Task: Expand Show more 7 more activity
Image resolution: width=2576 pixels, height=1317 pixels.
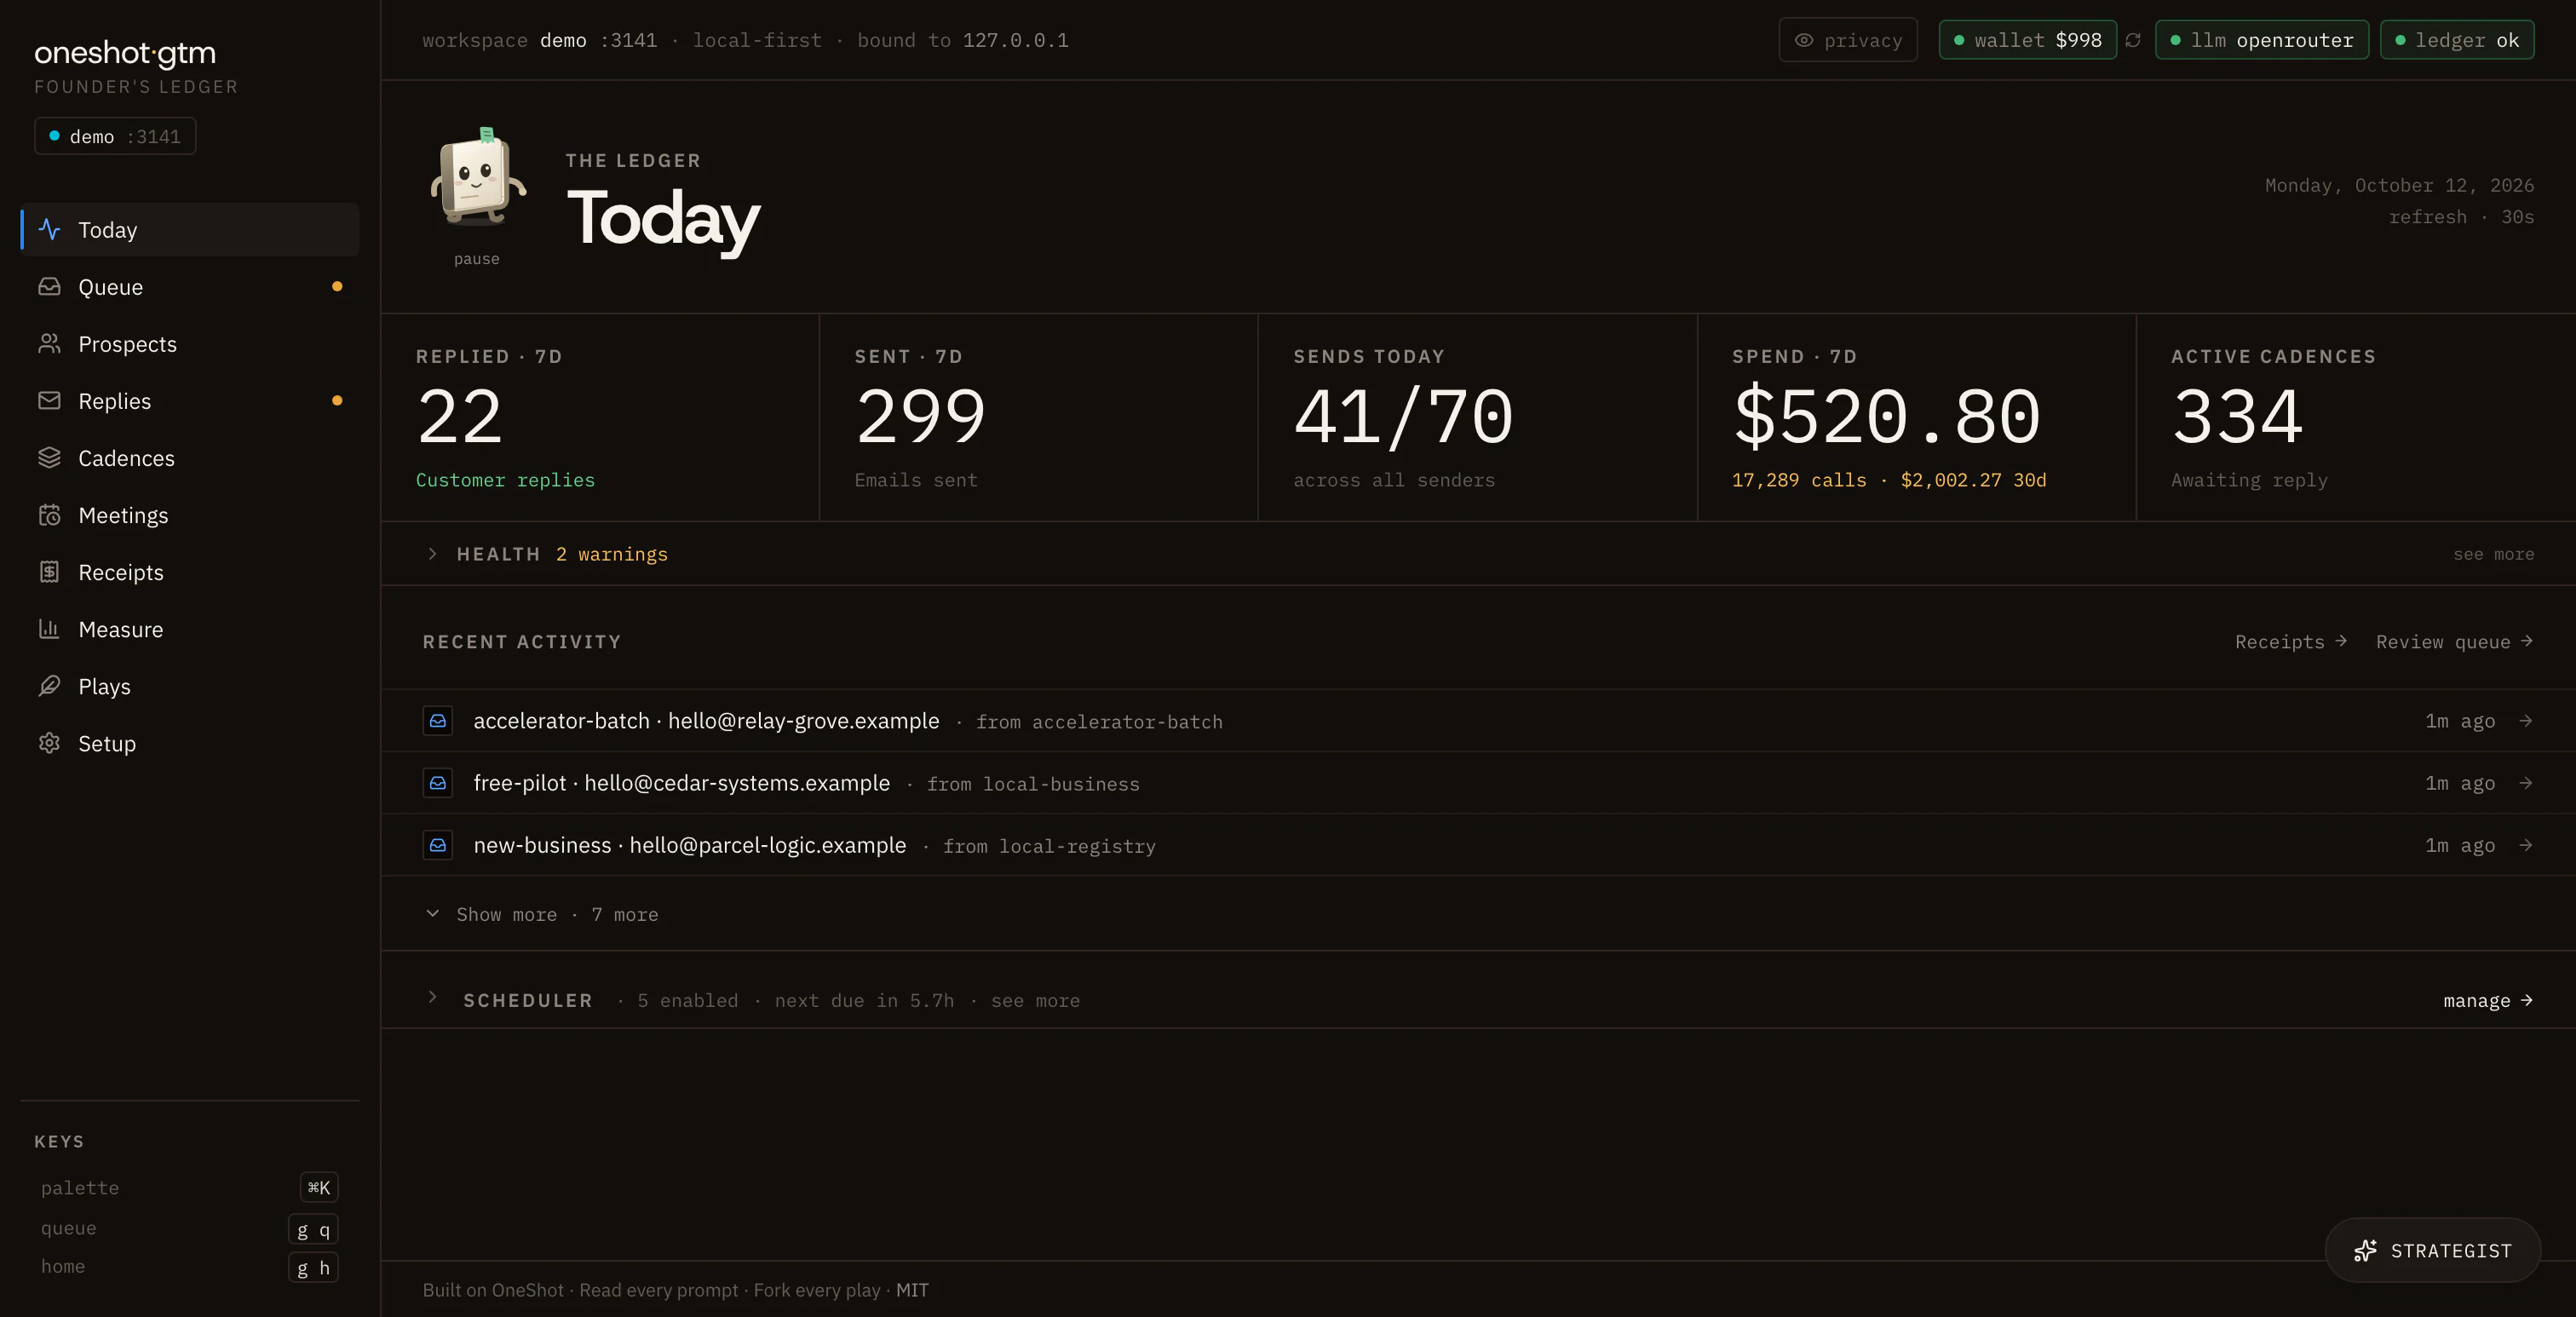Action: (542, 914)
